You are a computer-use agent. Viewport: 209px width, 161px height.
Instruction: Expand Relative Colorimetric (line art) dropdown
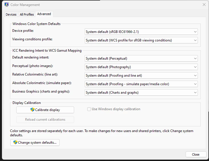click(141, 76)
